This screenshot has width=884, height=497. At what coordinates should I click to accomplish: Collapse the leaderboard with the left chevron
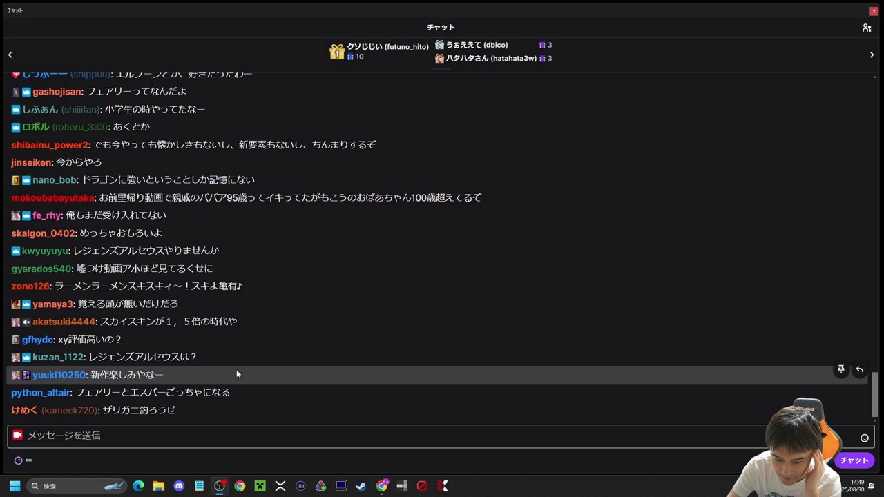point(10,54)
